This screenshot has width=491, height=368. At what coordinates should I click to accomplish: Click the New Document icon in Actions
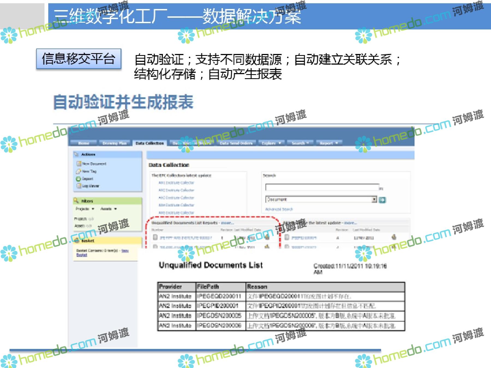[x=79, y=164]
